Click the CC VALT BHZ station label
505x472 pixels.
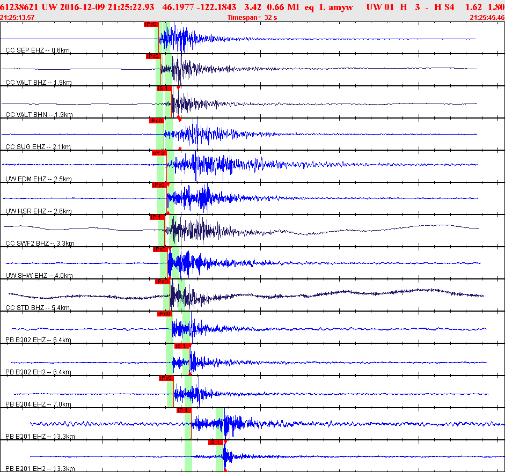pos(38,83)
